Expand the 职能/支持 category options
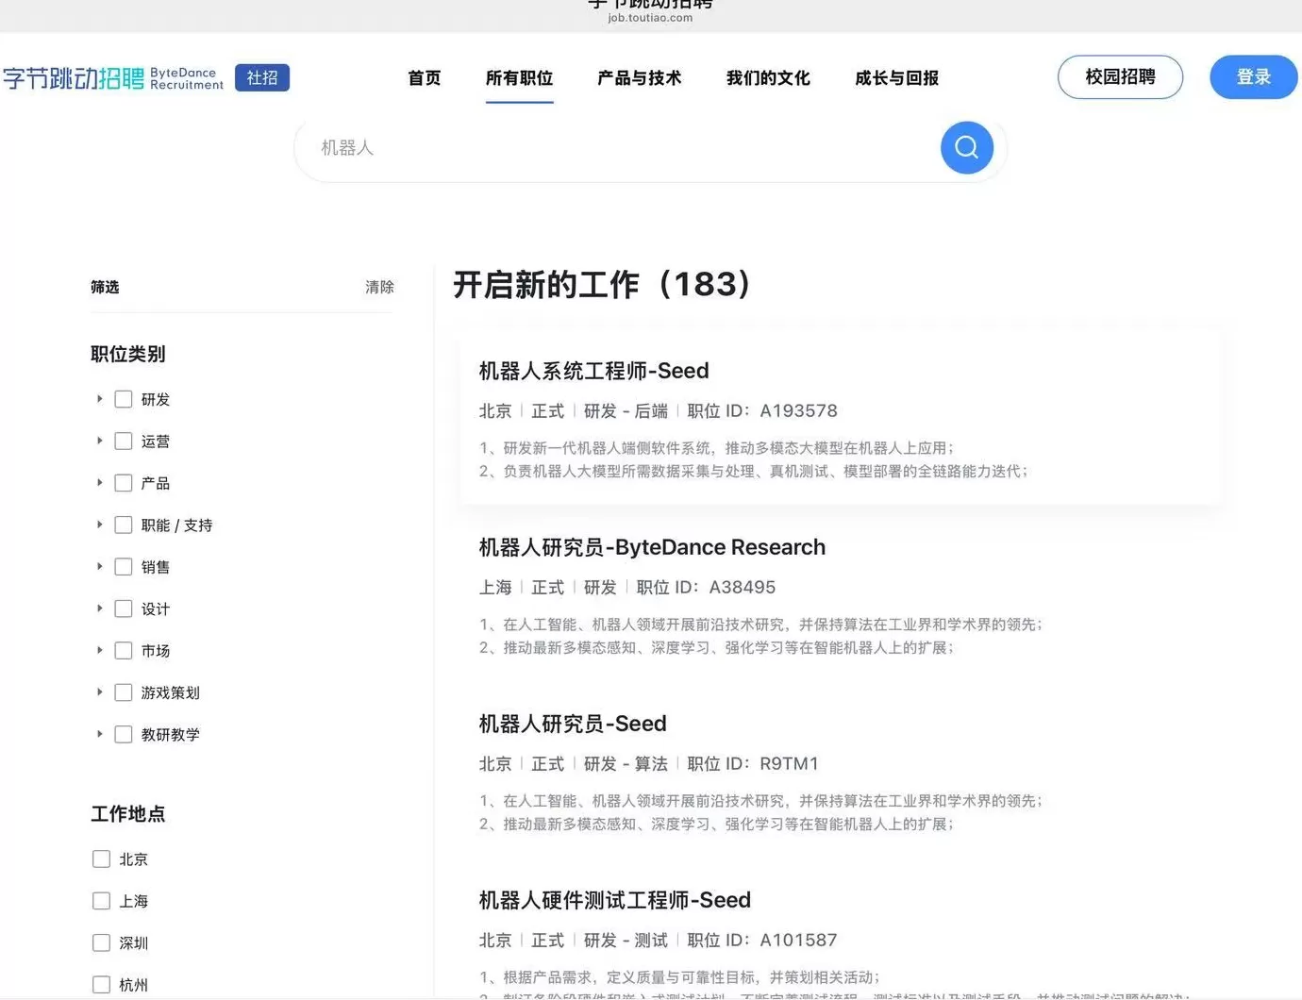 (x=100, y=525)
